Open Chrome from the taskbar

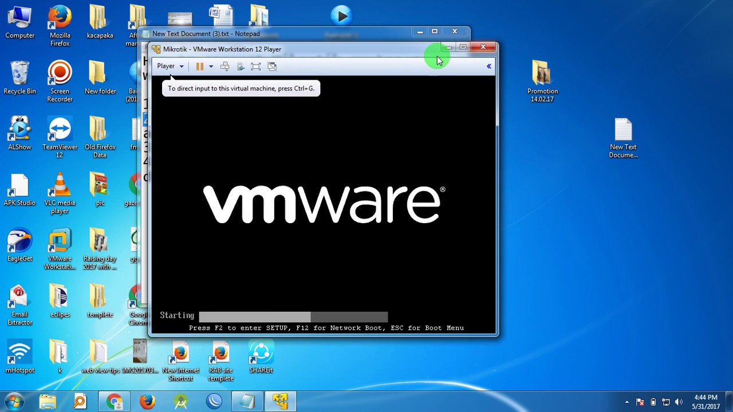click(x=114, y=402)
